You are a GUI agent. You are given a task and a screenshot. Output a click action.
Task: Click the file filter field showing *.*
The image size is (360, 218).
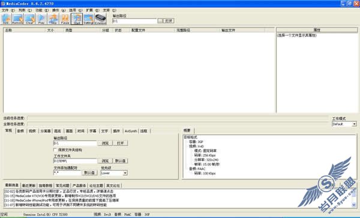(67, 173)
